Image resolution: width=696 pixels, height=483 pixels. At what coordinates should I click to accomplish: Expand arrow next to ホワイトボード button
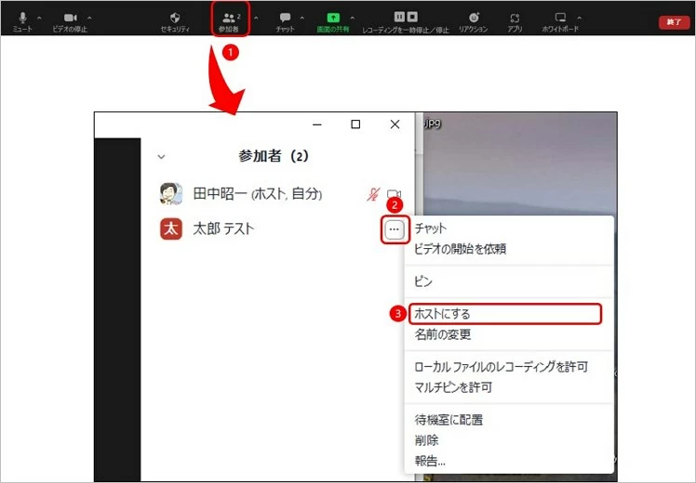[x=580, y=19]
